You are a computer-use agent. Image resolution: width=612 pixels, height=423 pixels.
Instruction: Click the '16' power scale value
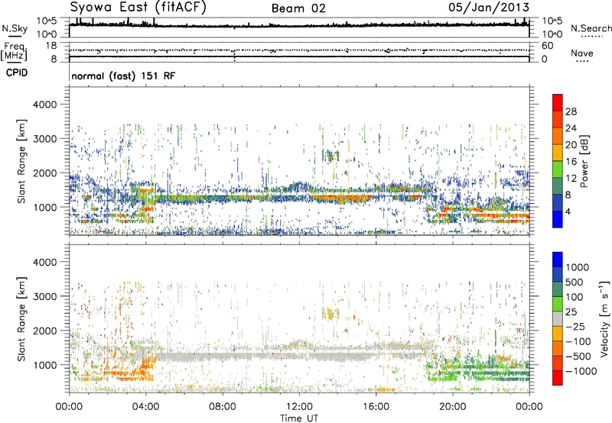[x=571, y=162]
